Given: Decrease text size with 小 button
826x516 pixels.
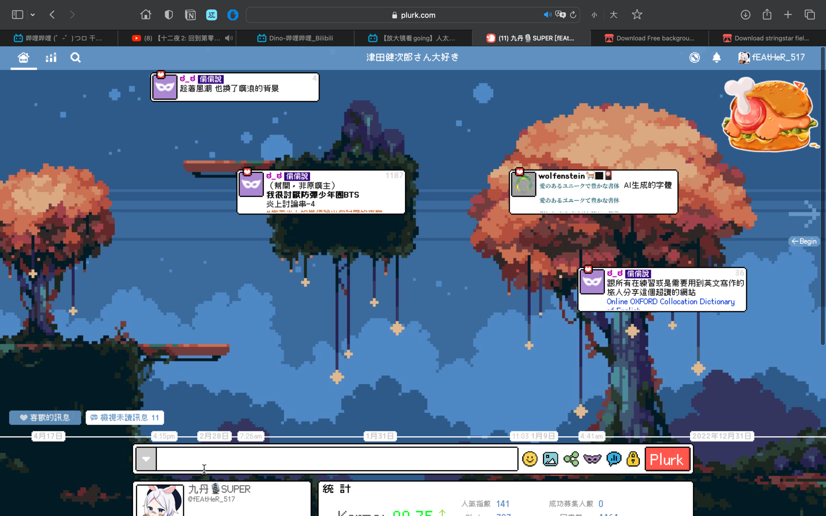Looking at the screenshot, I should 594,15.
